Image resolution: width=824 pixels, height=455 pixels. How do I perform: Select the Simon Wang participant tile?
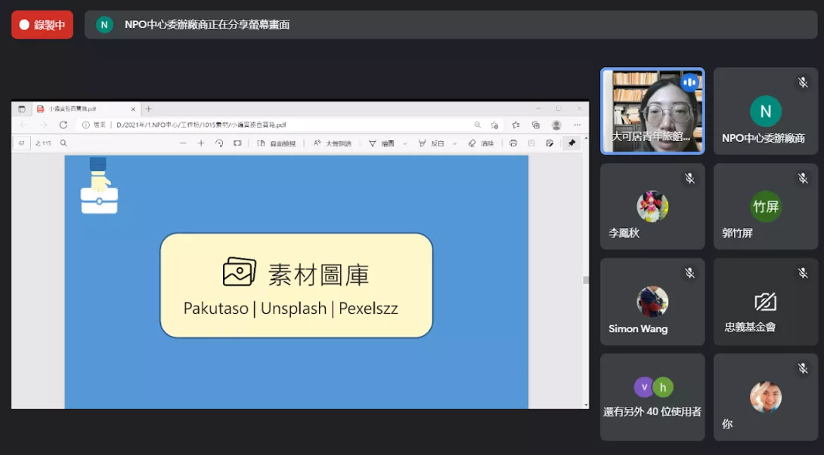pyautogui.click(x=652, y=302)
